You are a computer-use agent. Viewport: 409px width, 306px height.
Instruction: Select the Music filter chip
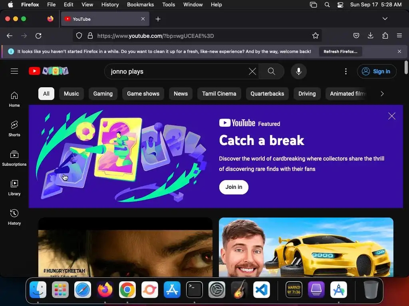[x=71, y=94]
